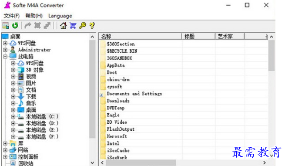Click the 库 library folder icon
Screen dimensions: 285x166
[x=13, y=143]
